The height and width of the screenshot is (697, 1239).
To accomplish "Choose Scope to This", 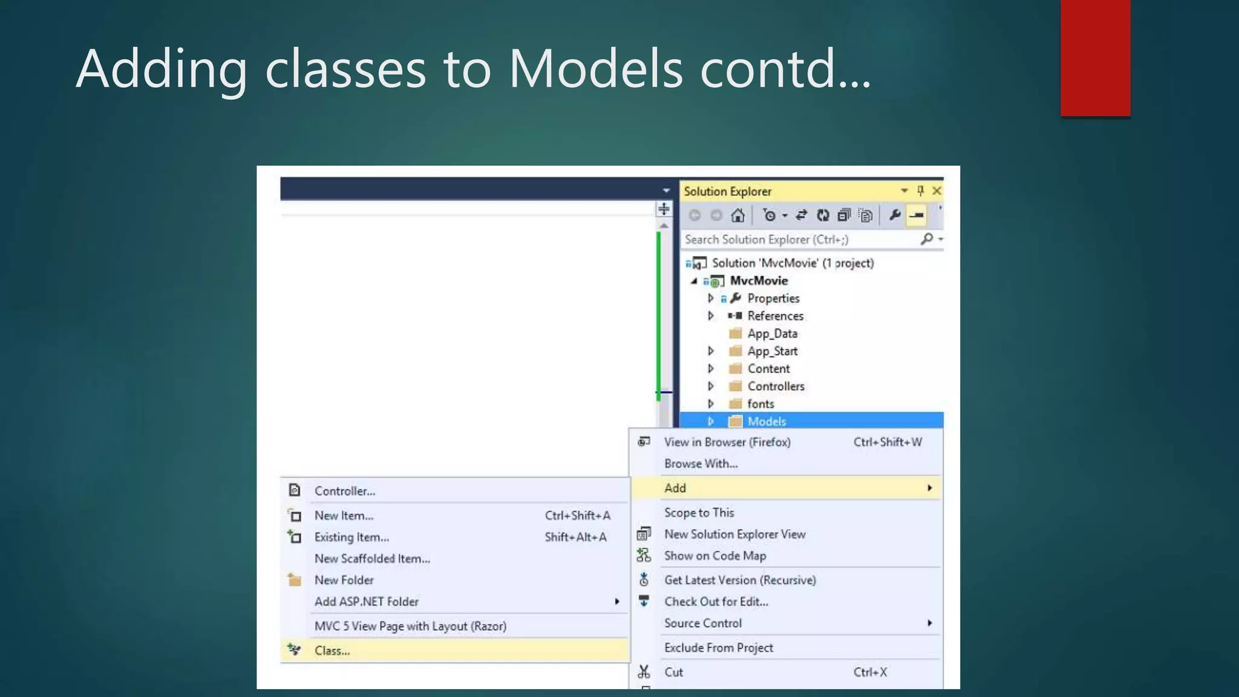I will point(786,513).
